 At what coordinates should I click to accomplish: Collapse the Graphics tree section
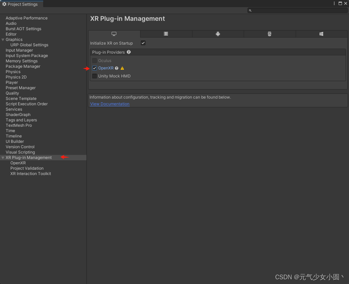tap(3, 40)
